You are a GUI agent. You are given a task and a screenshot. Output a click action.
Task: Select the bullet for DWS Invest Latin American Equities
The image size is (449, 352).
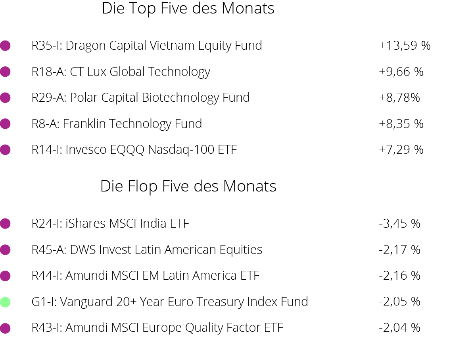5,250
